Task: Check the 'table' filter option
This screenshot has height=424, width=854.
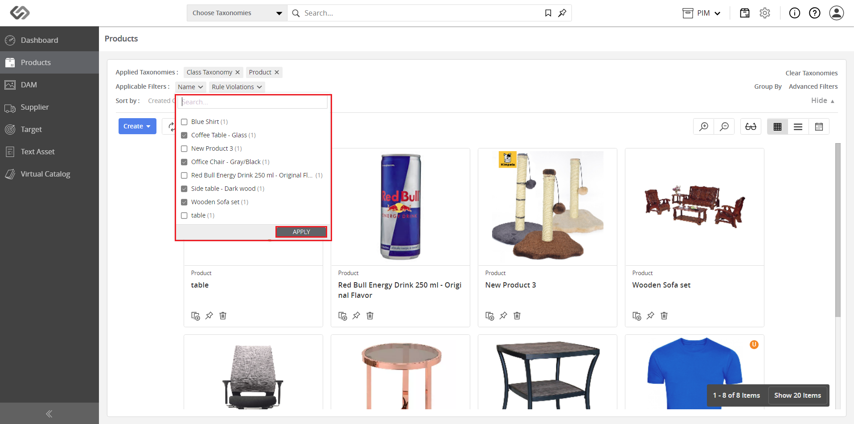Action: [184, 215]
